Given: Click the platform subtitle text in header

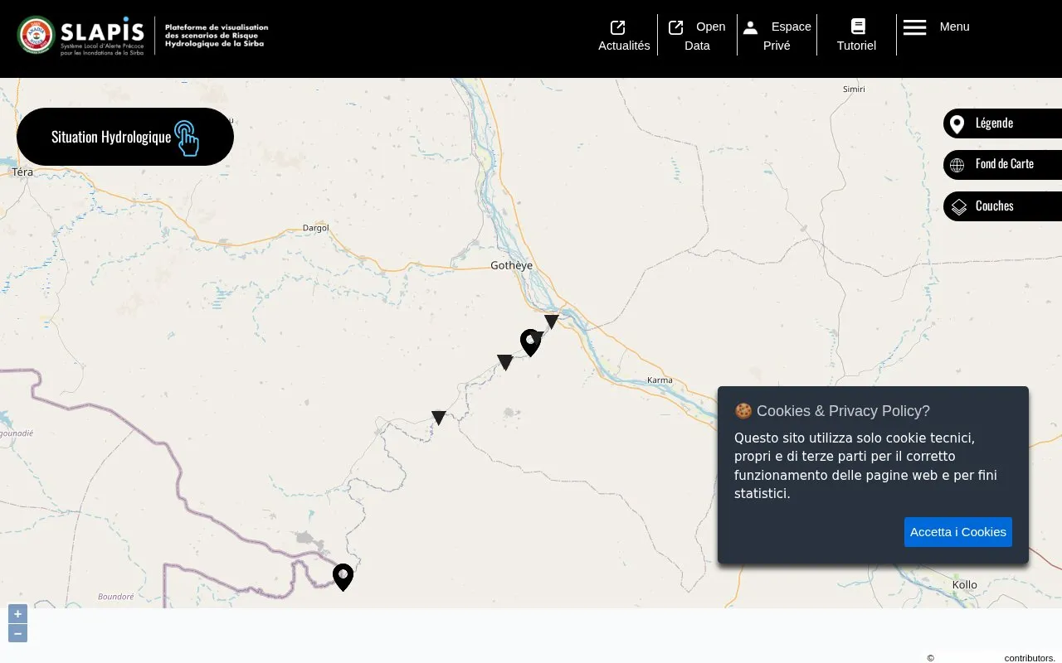Looking at the screenshot, I should [x=216, y=35].
